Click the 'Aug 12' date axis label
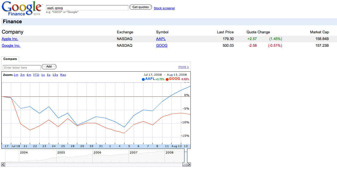The image size is (337, 172). click(x=176, y=146)
